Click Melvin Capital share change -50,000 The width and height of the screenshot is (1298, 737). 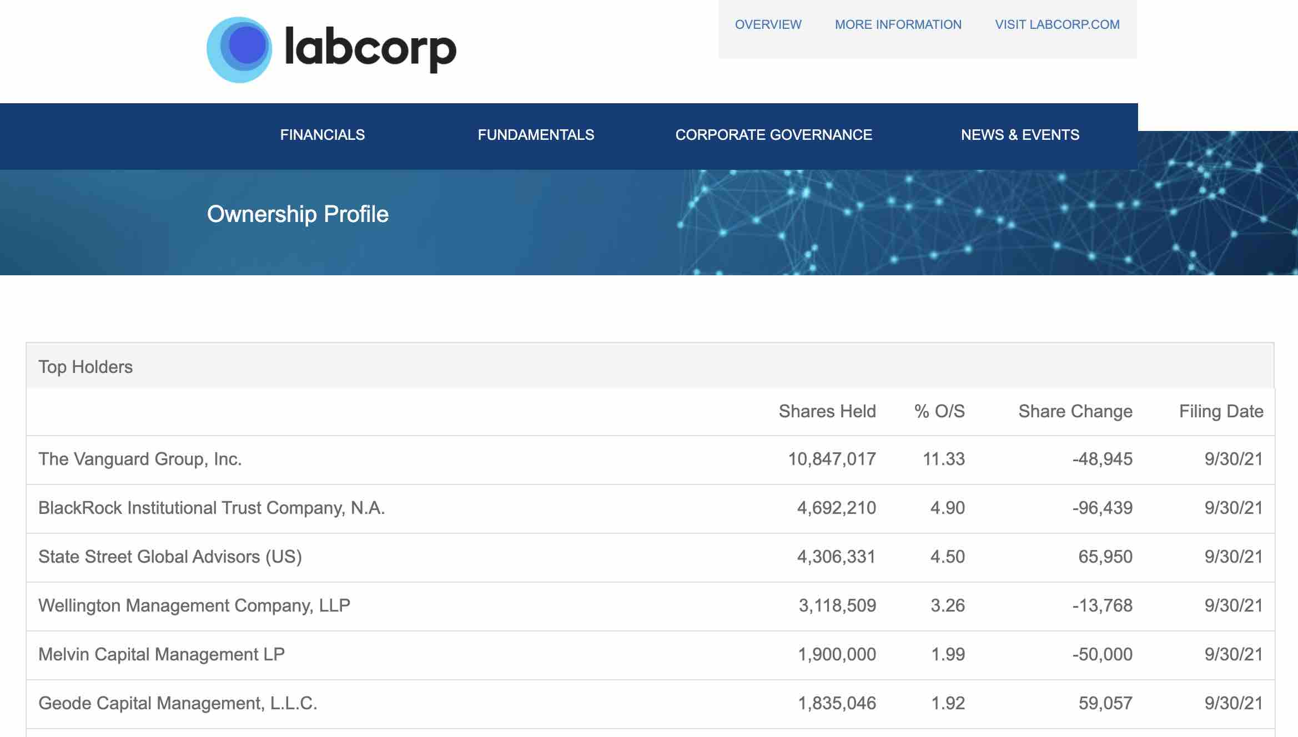click(1103, 654)
